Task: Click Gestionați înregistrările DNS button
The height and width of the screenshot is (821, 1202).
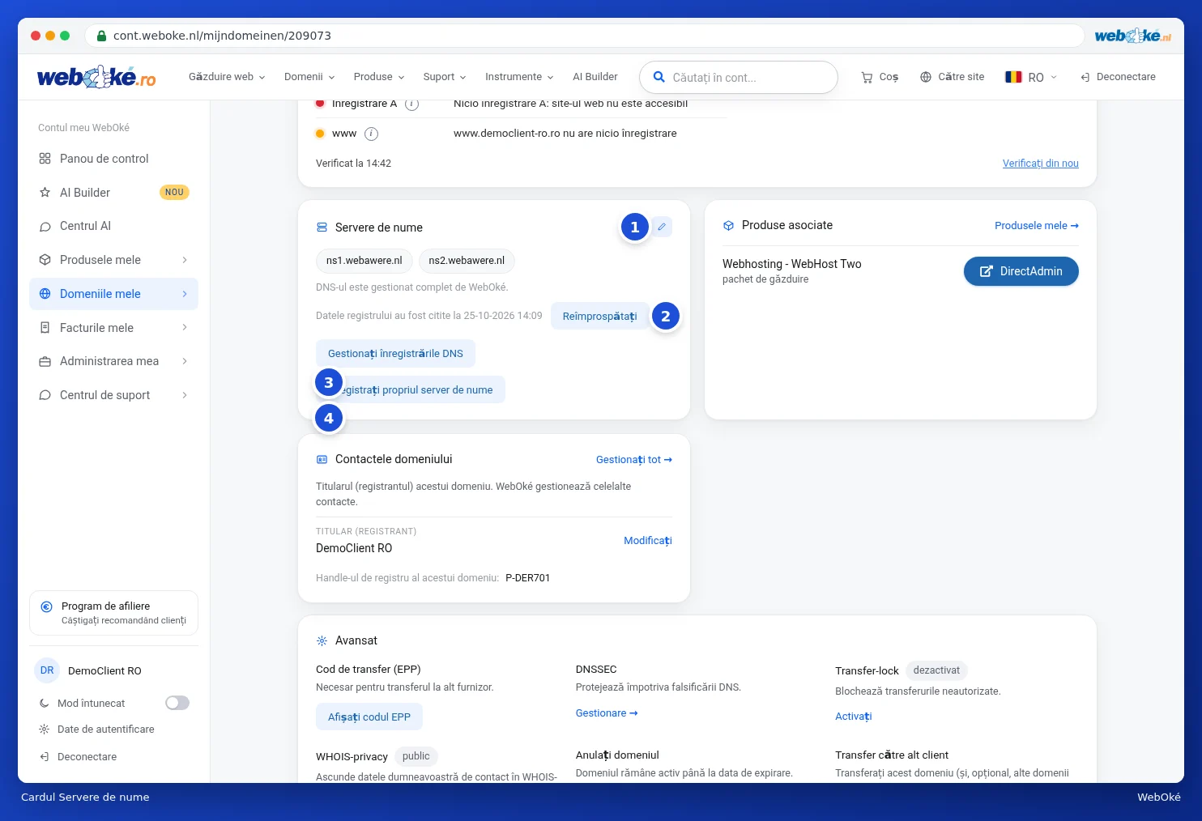Action: [395, 354]
